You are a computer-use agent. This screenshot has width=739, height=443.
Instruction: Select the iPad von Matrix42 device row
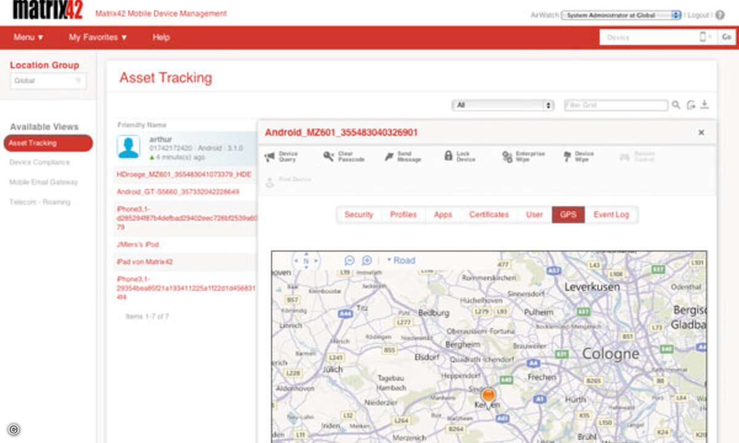pyautogui.click(x=185, y=262)
